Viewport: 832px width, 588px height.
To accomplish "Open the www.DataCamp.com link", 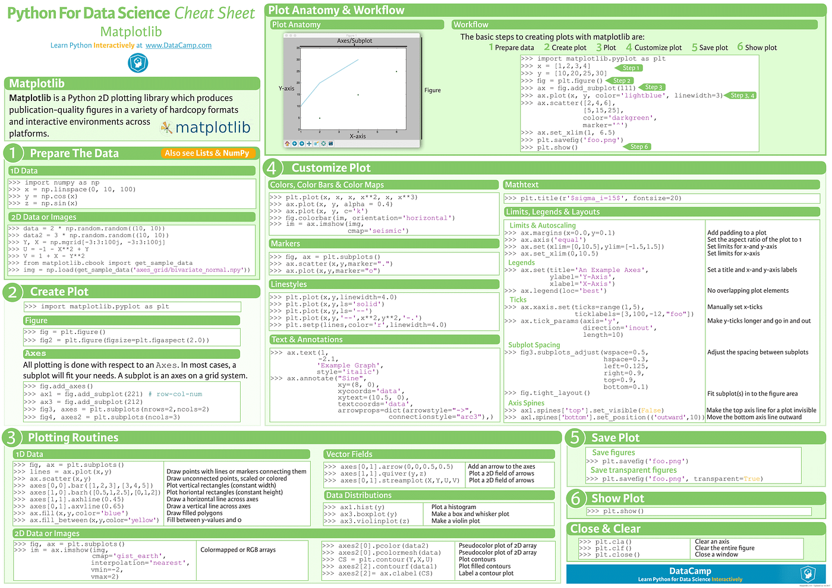I will pos(178,45).
